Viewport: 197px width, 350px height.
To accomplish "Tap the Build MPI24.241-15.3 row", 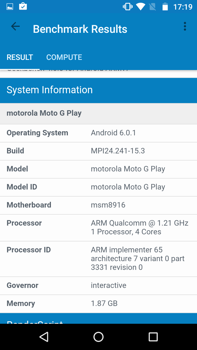I will (99, 151).
